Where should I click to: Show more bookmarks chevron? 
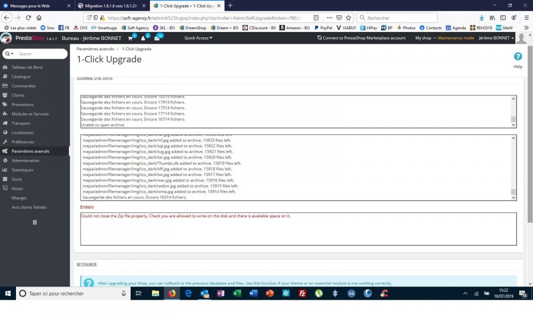(x=526, y=28)
